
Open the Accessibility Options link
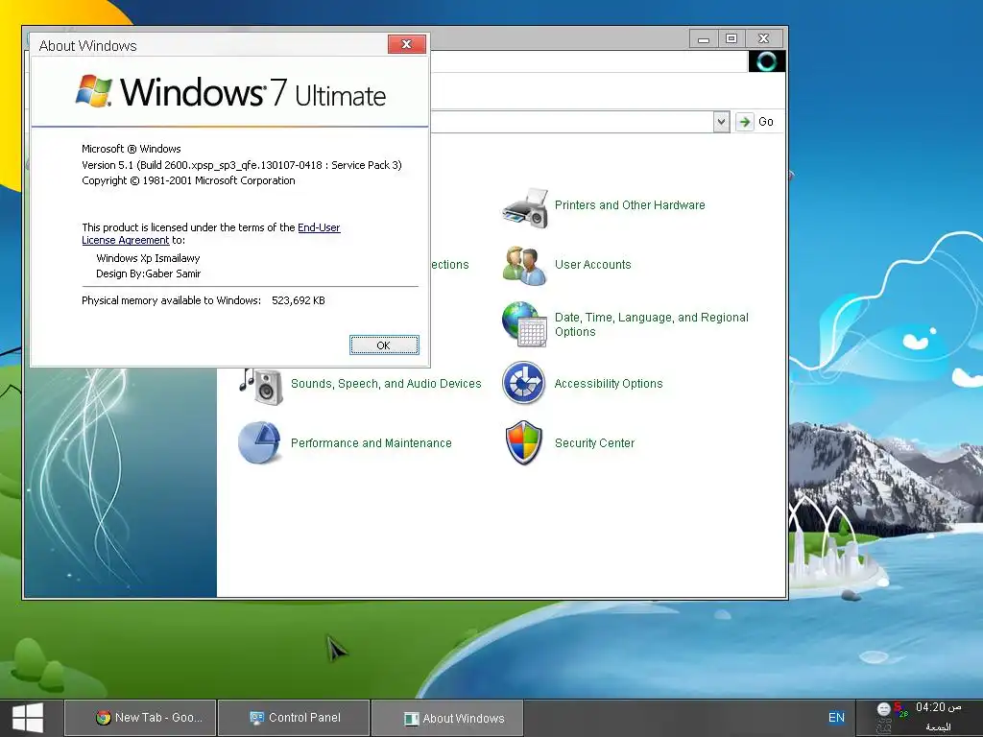(608, 384)
